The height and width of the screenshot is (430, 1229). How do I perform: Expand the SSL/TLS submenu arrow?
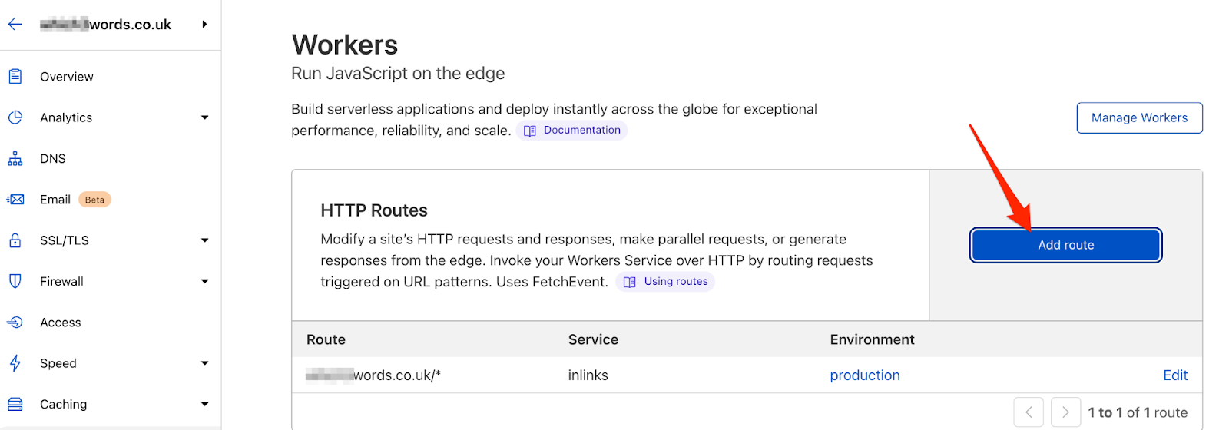pyautogui.click(x=204, y=240)
